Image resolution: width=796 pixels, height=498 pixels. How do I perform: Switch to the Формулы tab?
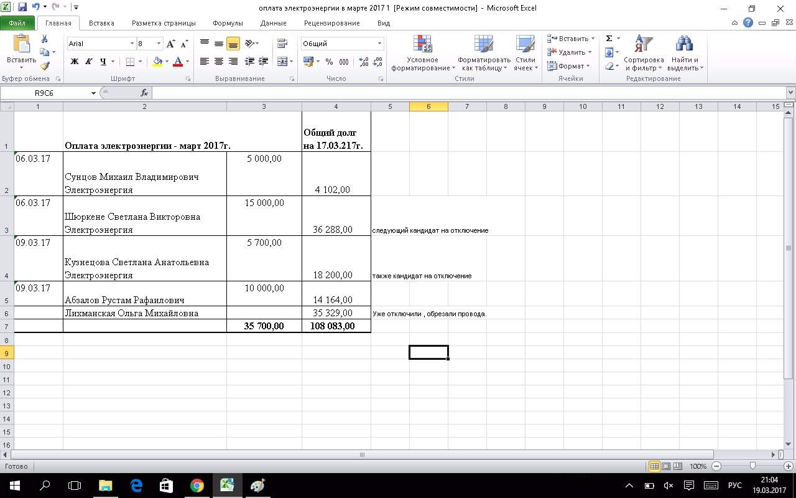(228, 23)
